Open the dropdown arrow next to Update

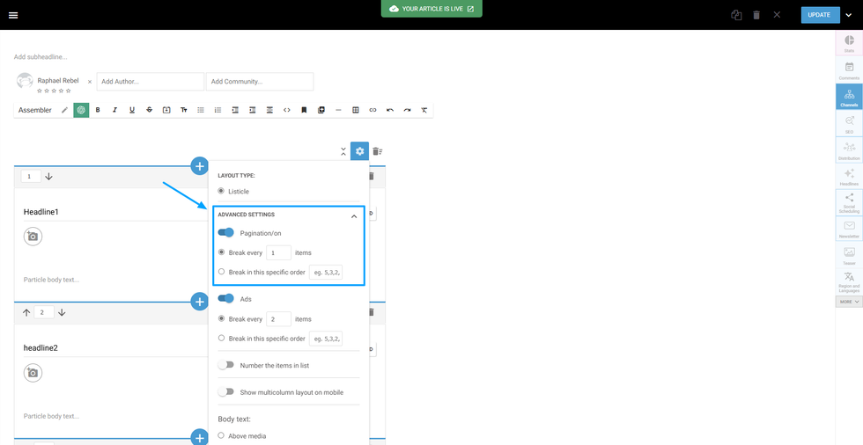[849, 15]
